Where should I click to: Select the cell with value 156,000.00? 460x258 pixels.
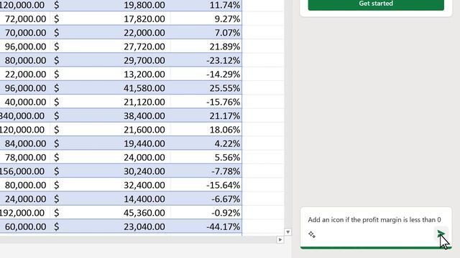(x=25, y=171)
